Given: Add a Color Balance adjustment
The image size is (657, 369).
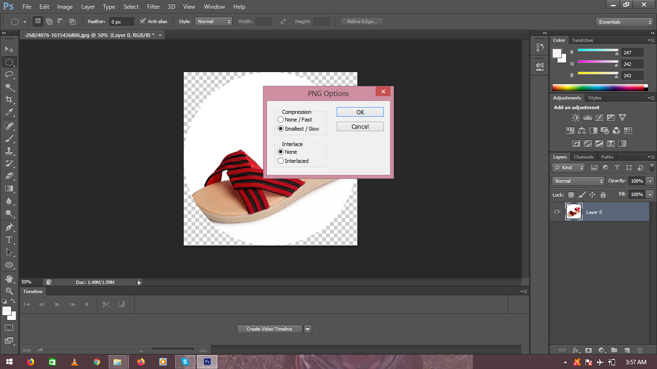Looking at the screenshot, I should point(581,130).
